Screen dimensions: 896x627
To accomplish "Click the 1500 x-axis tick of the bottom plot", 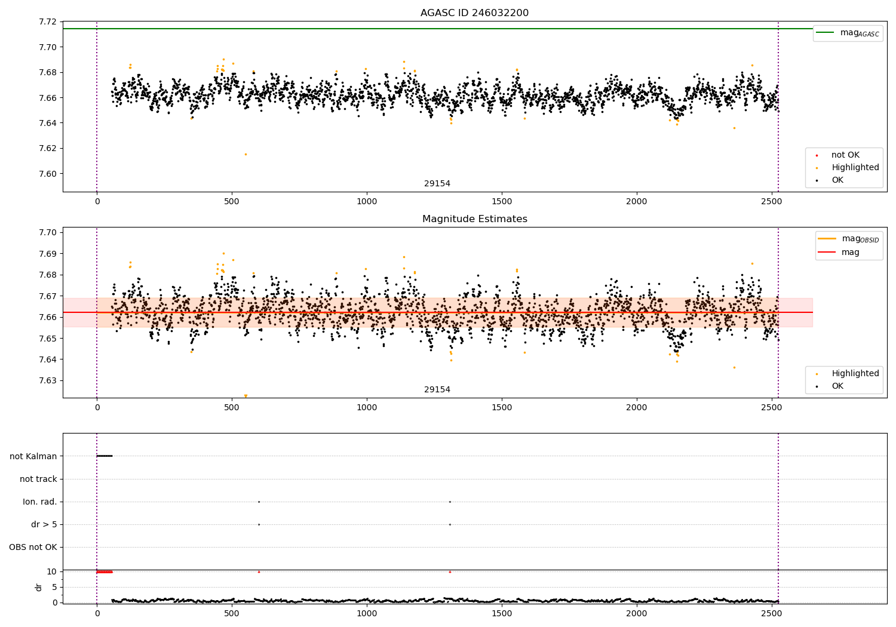I will click(x=502, y=613).
